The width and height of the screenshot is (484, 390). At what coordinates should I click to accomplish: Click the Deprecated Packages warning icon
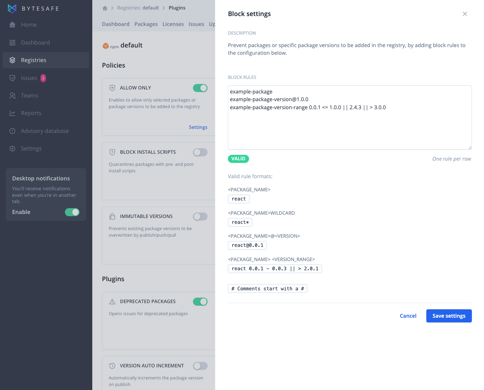[x=112, y=302]
